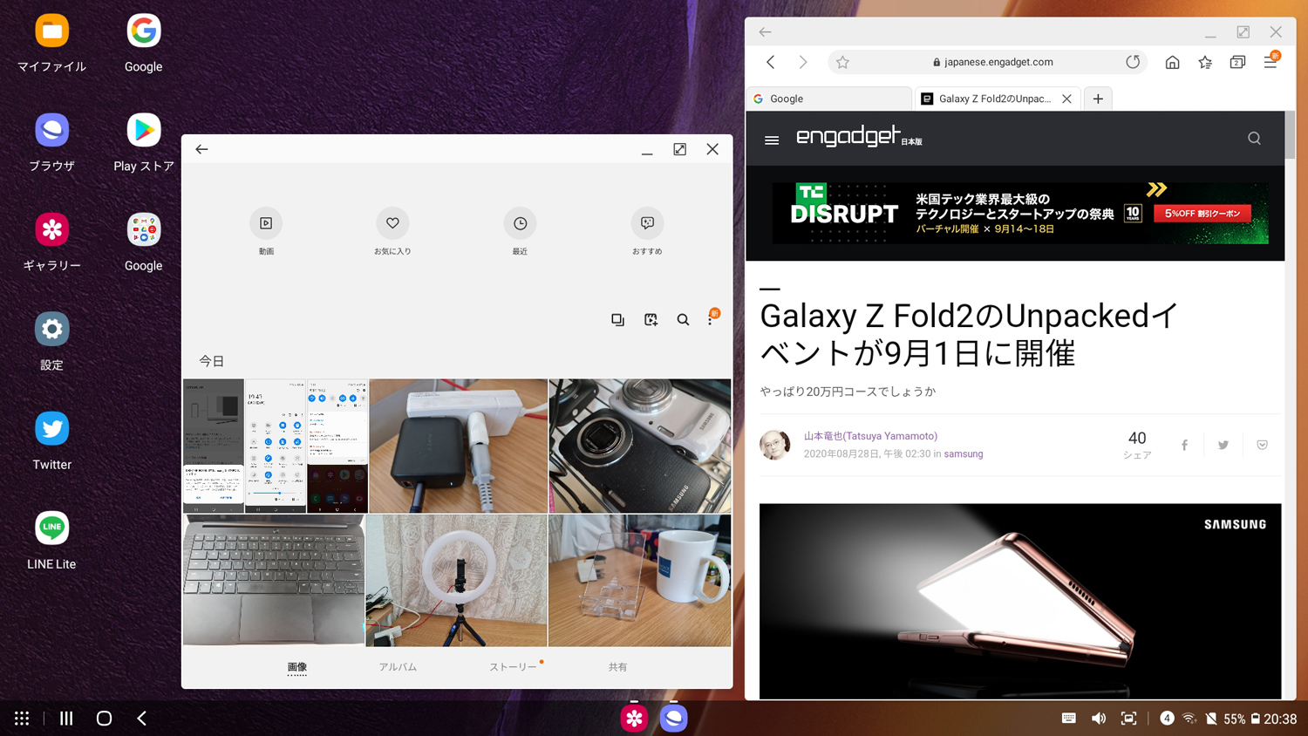Reload the Engadget page with refresh icon
This screenshot has height=736, width=1308.
pyautogui.click(x=1133, y=62)
